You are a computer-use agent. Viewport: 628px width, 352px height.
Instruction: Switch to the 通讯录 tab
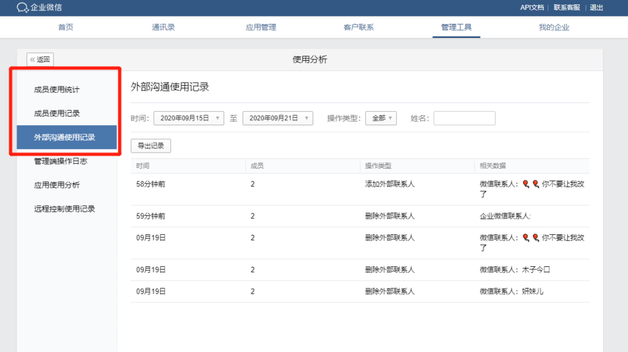(163, 28)
